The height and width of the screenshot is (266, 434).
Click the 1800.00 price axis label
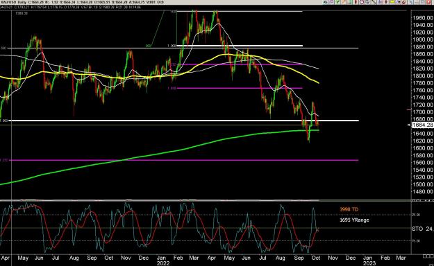point(423,76)
